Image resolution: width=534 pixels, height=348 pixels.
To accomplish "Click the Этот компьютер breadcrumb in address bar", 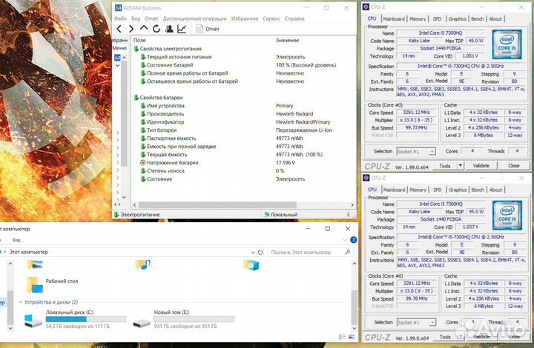I will (x=28, y=252).
